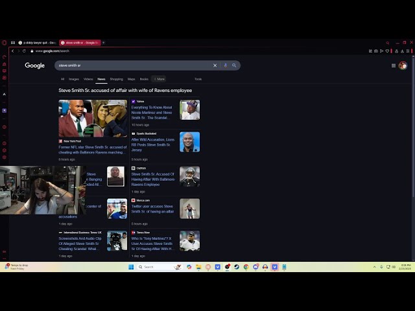Screen dimensions: 415x311
Task: Select the Shopping results tab
Action: click(x=116, y=79)
